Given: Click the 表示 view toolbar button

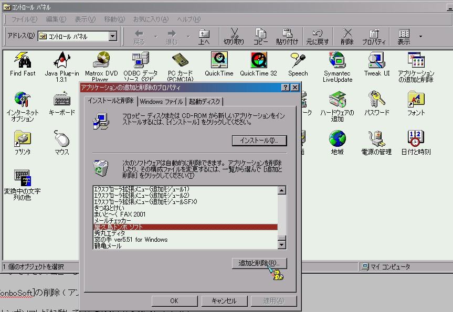Looking at the screenshot, I should pos(404,36).
